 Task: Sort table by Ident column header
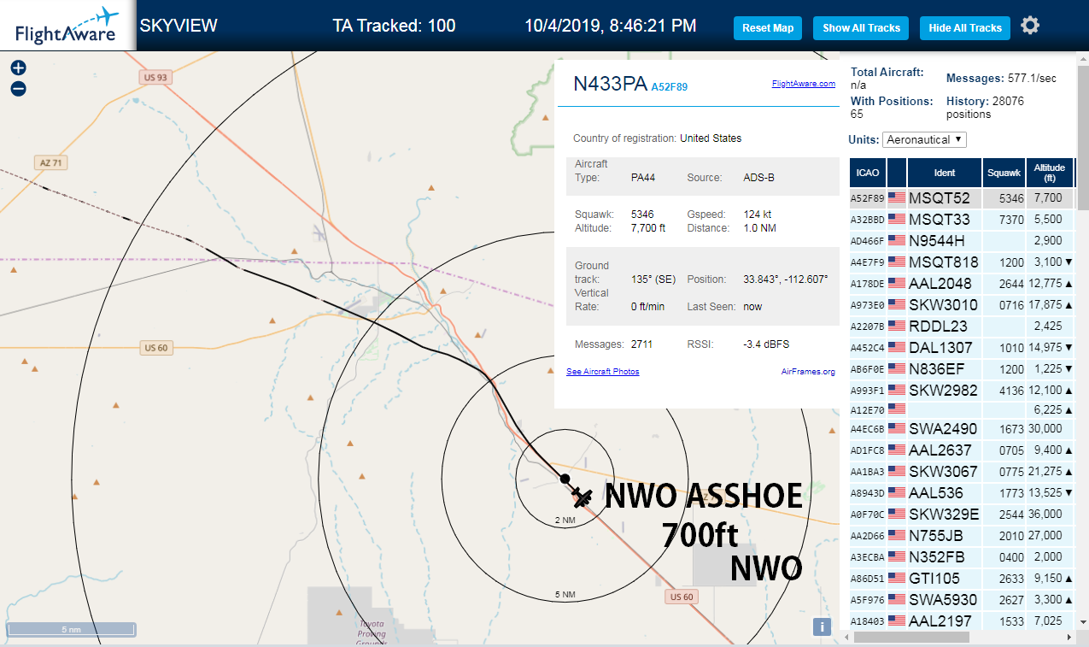tap(945, 173)
